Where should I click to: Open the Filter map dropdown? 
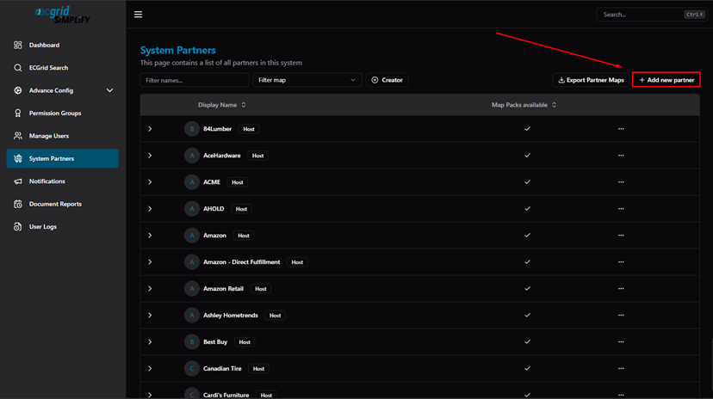click(307, 80)
